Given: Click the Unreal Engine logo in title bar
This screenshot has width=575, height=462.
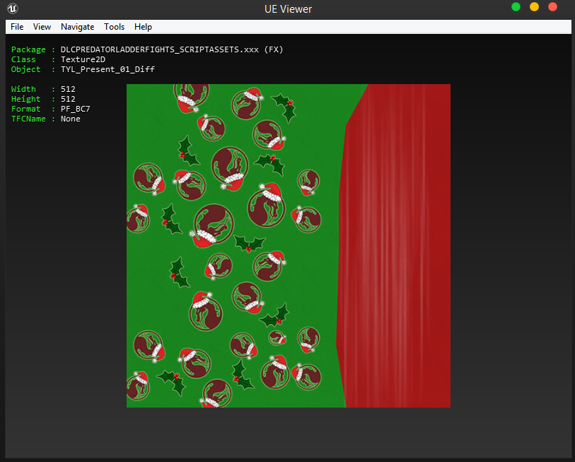Looking at the screenshot, I should point(13,9).
